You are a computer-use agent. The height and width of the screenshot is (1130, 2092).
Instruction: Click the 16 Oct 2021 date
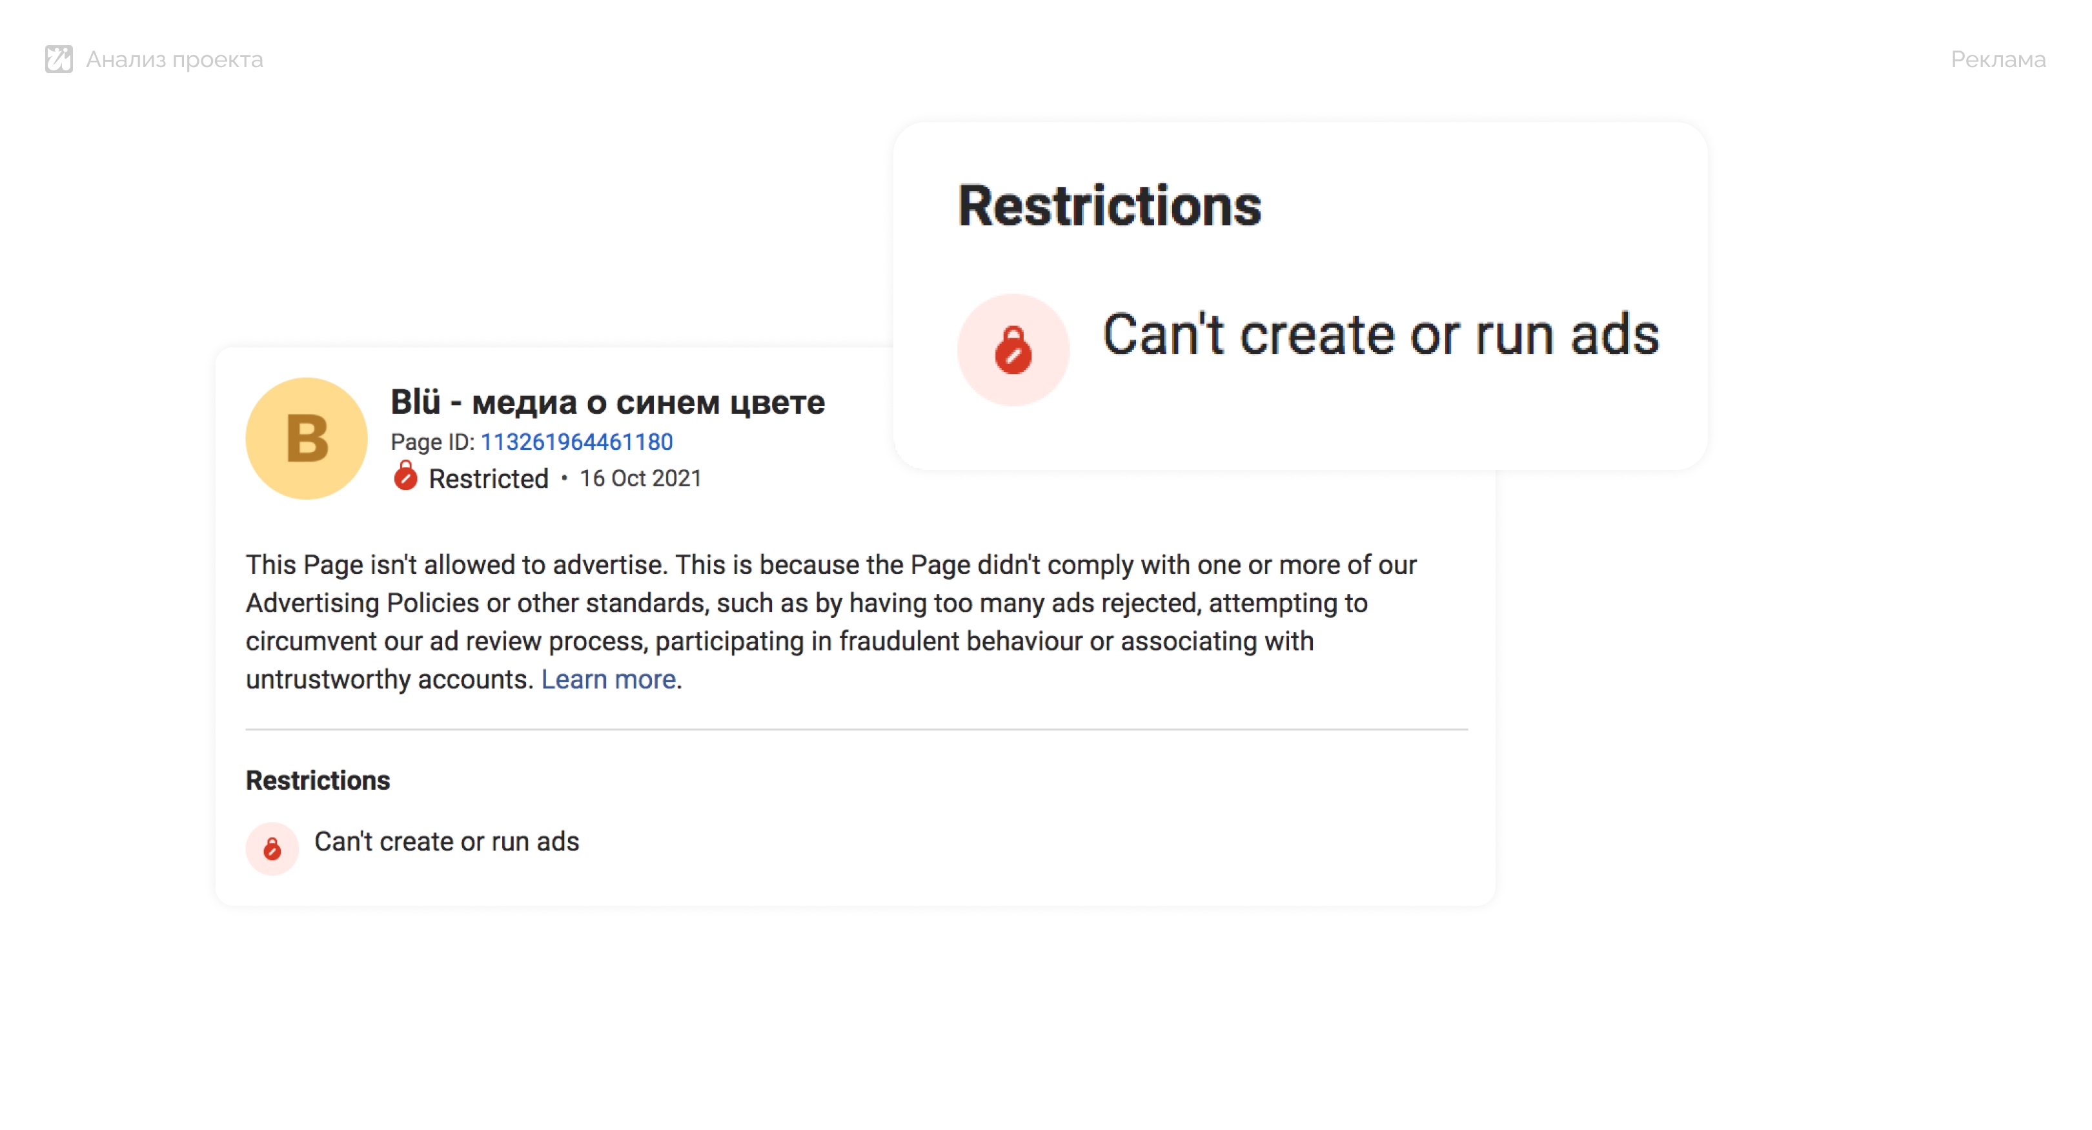(640, 478)
